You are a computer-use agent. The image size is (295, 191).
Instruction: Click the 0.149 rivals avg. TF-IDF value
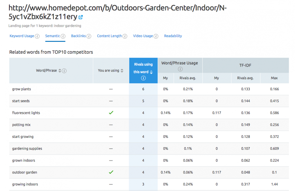(x=246, y=125)
